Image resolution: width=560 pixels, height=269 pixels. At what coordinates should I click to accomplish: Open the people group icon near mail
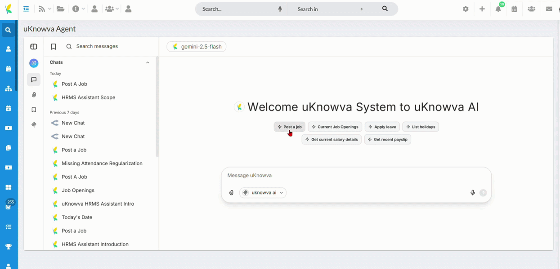tap(532, 9)
